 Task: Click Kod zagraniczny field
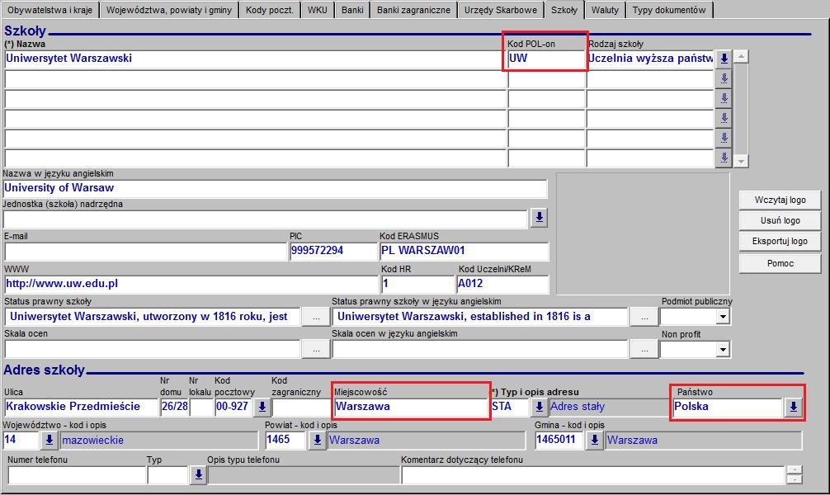(300, 407)
